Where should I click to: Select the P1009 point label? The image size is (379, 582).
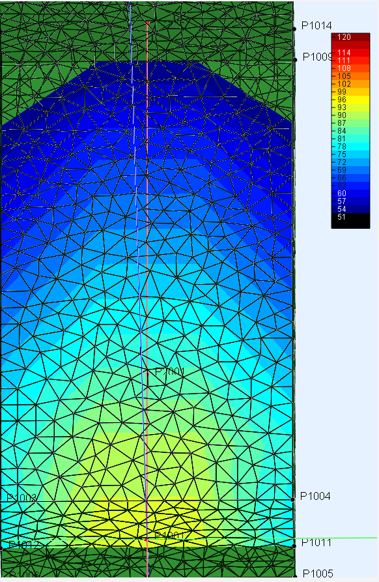317,57
